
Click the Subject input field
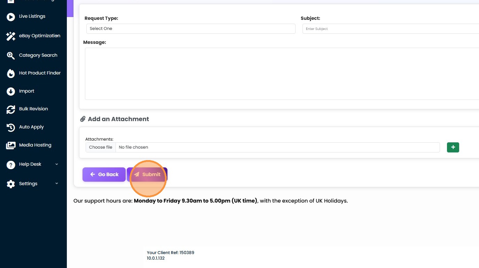pyautogui.click(x=391, y=29)
